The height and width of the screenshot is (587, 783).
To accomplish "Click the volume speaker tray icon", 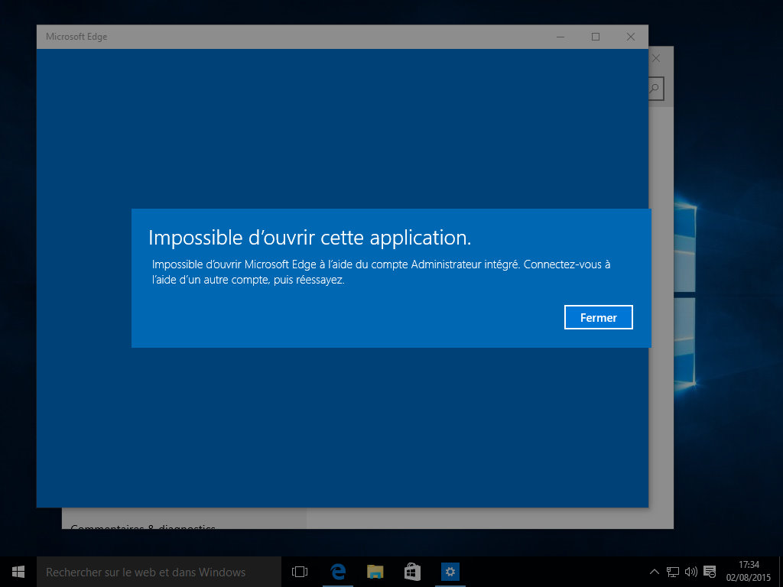I will 691,572.
